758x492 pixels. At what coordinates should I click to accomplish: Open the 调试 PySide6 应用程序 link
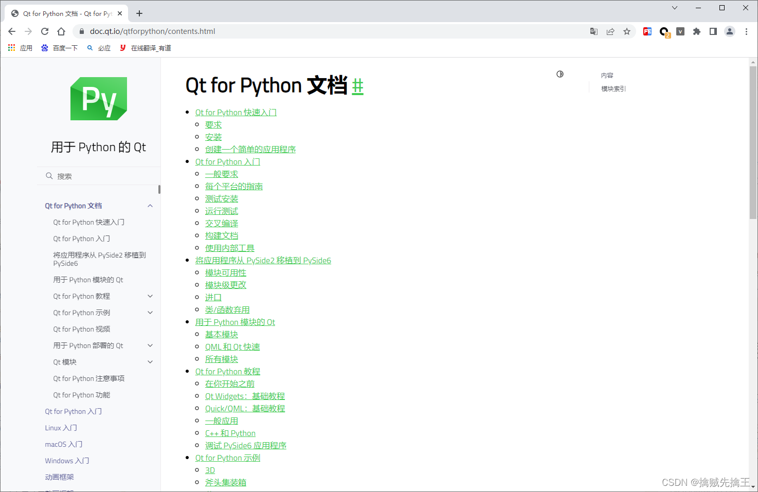tap(246, 445)
